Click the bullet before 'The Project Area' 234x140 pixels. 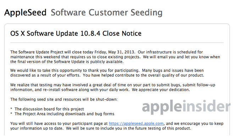(11, 113)
